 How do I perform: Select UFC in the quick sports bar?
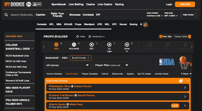pos(114,24)
